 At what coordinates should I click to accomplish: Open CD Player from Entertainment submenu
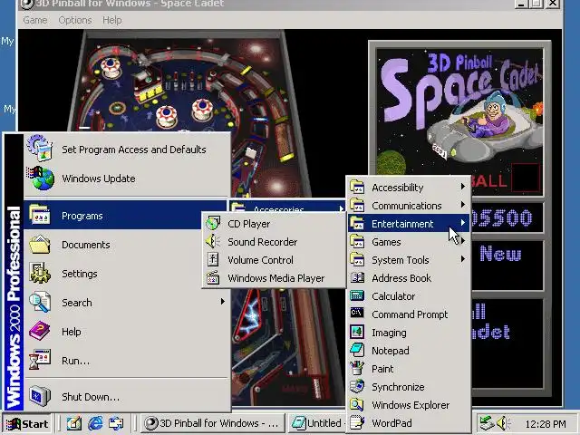click(x=274, y=224)
